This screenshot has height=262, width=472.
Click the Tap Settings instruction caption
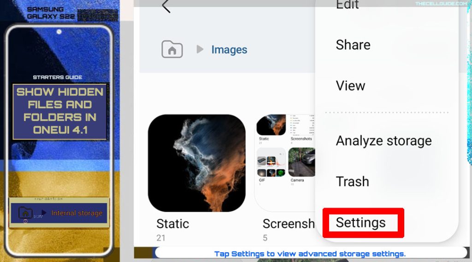(310, 254)
